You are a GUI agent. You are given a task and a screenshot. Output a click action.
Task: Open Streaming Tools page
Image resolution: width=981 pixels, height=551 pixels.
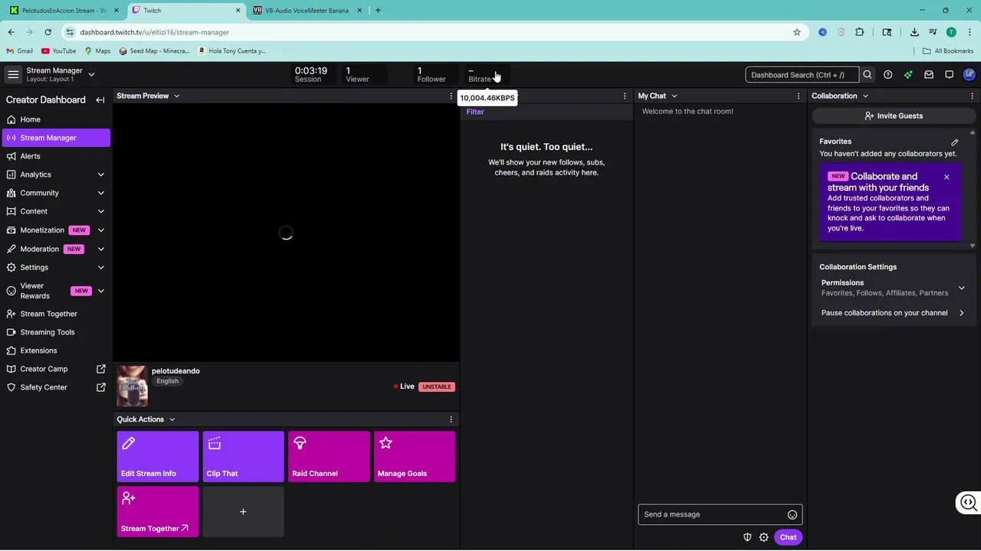tap(55, 332)
